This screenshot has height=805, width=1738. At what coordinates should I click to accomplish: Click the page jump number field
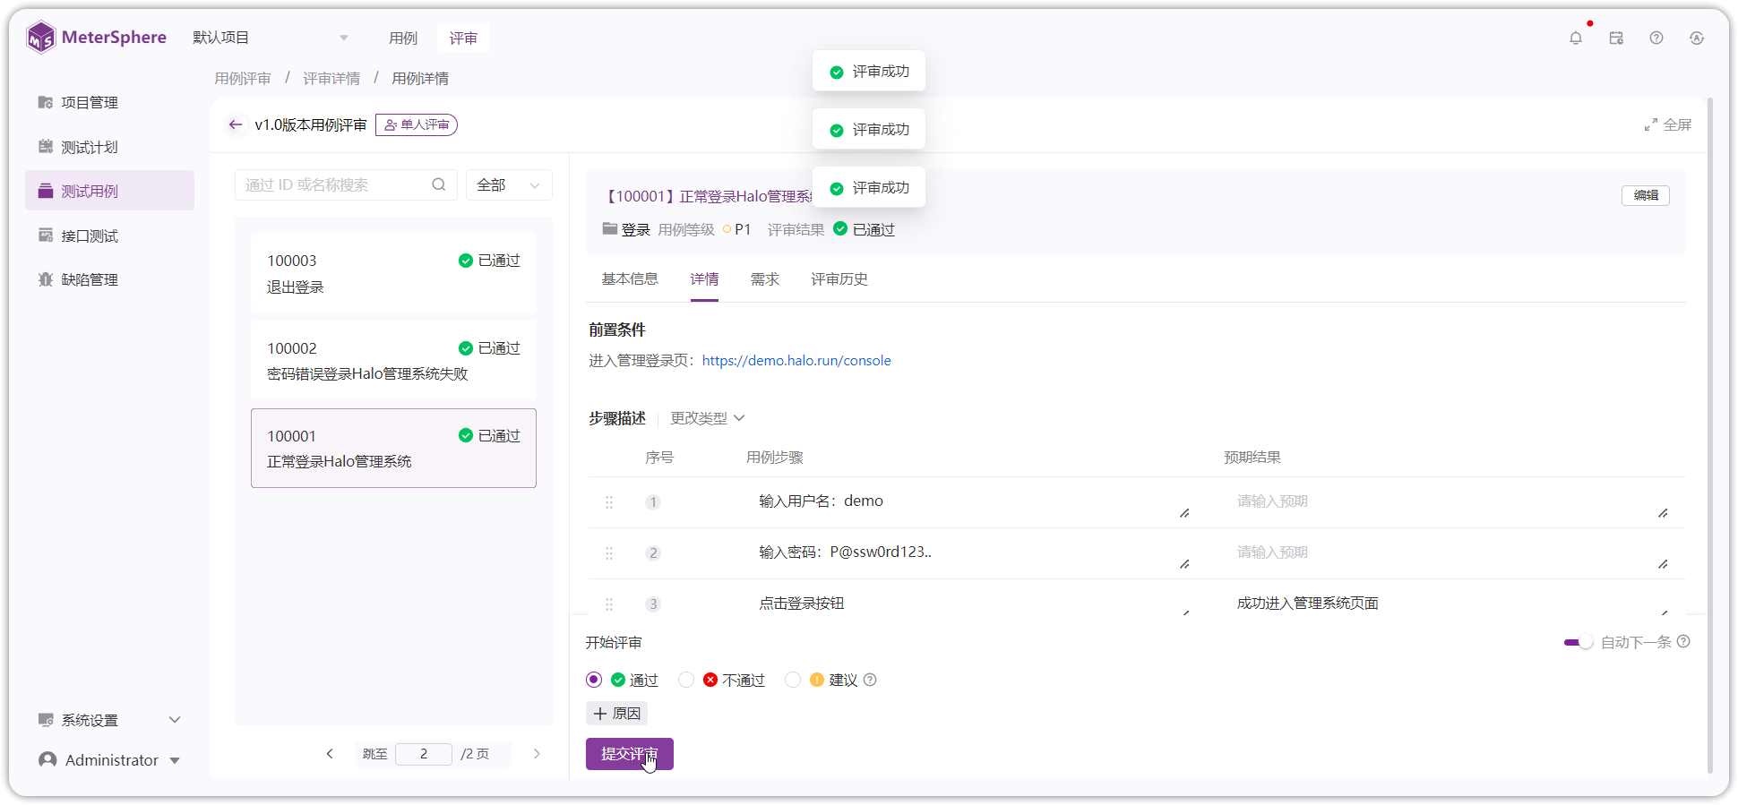[x=424, y=754]
